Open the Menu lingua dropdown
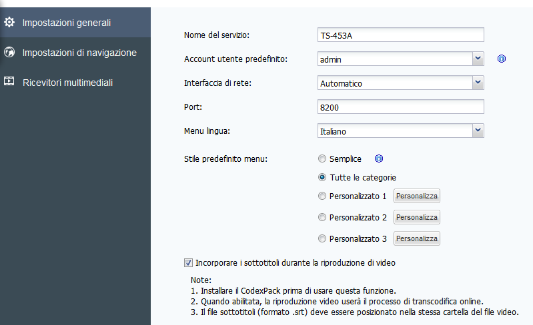Screen dimensions: 533x325 click(478, 131)
